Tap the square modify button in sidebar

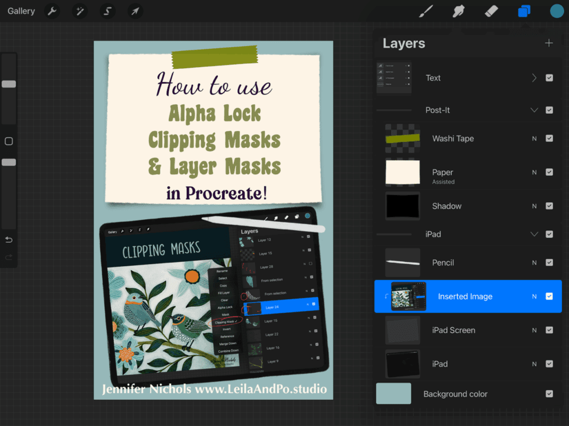pyautogui.click(x=9, y=141)
